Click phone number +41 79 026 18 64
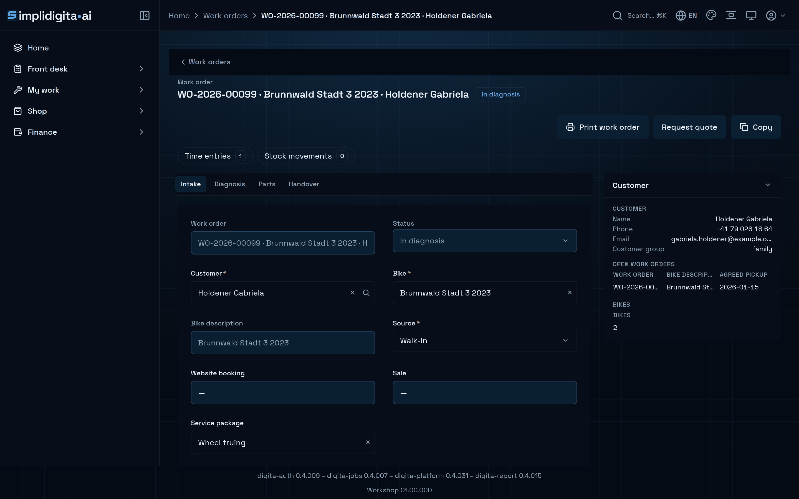 coord(744,229)
